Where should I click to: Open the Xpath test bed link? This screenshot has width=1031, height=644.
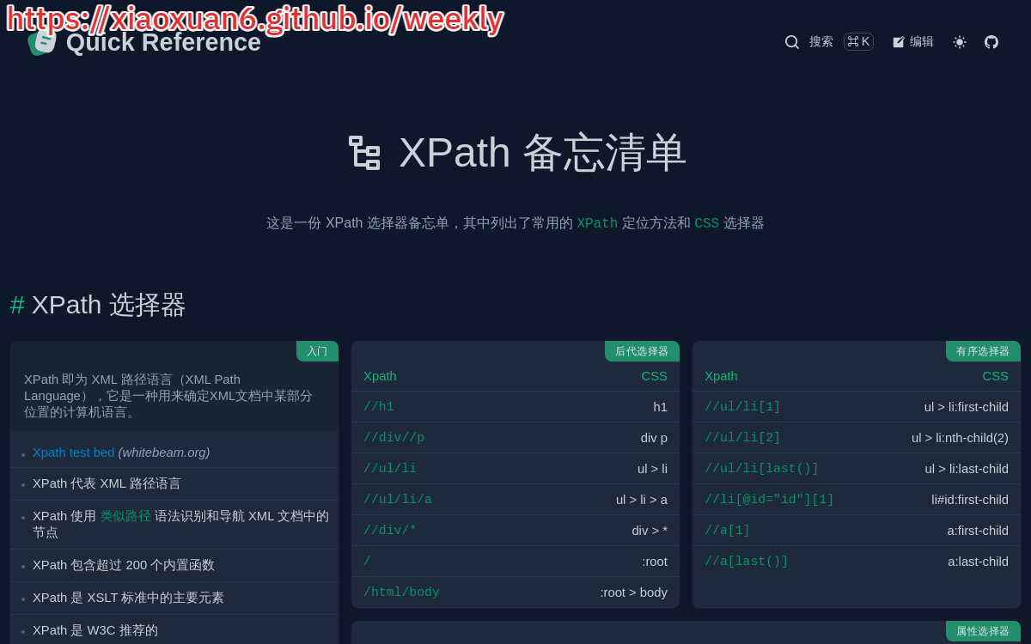(73, 453)
